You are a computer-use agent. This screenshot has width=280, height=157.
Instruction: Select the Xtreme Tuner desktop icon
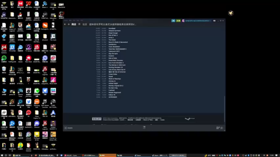[20, 92]
